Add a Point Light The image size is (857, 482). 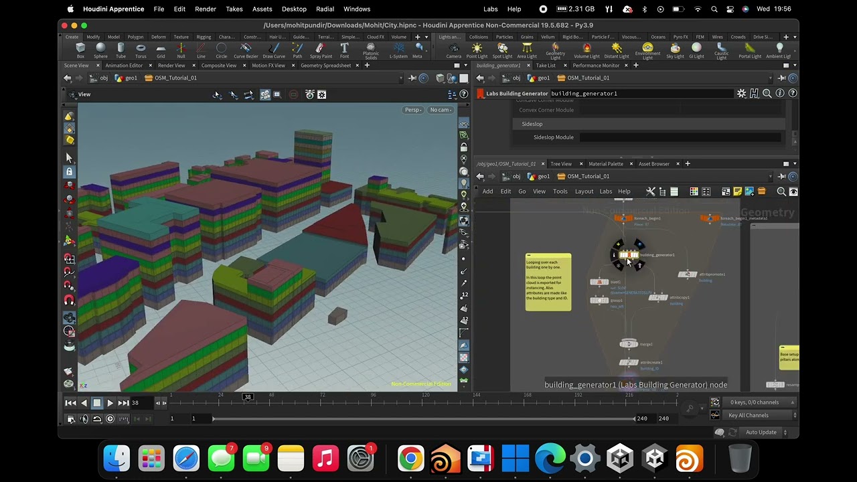click(477, 50)
